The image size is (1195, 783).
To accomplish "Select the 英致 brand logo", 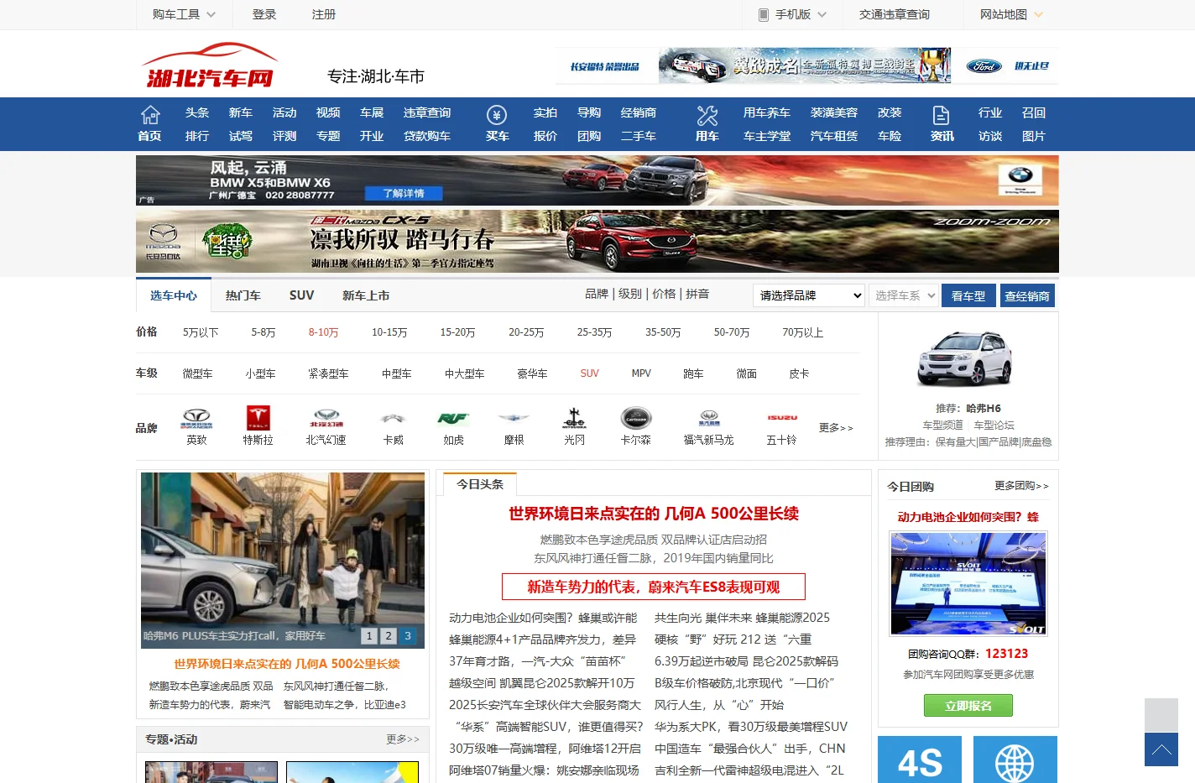I will point(197,418).
